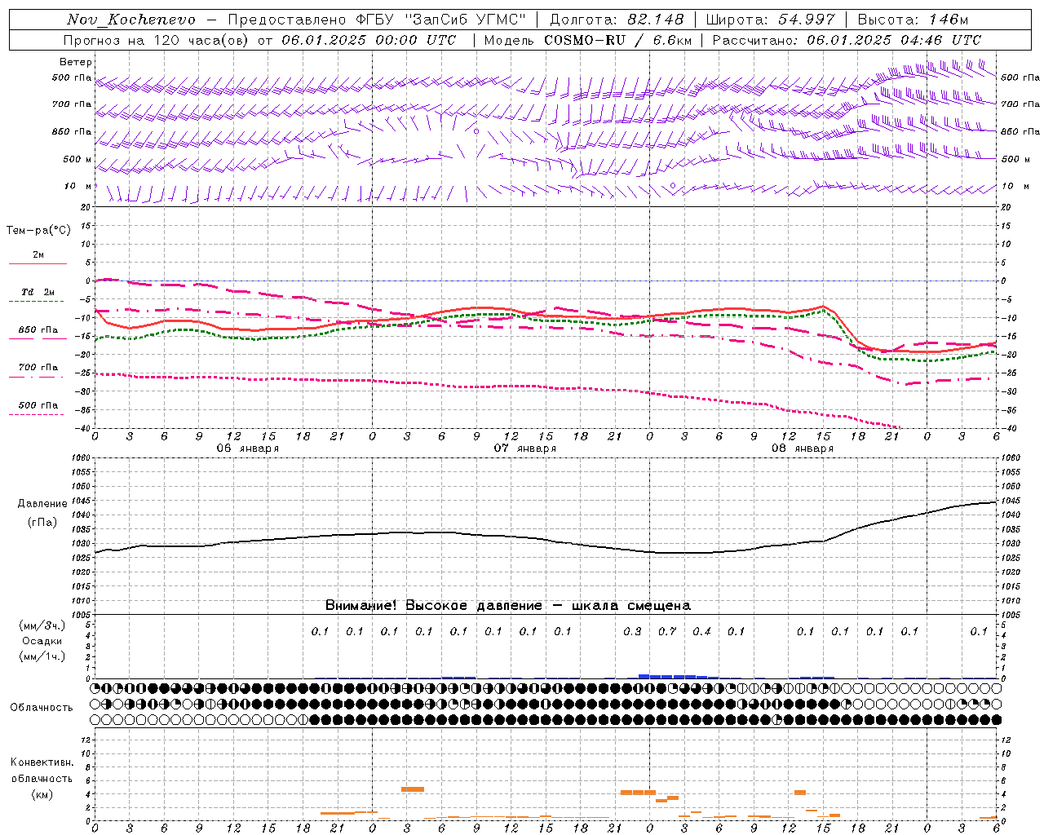Click the Nov_Kochenevo station title
Screen dimensions: 1044x835
point(131,20)
